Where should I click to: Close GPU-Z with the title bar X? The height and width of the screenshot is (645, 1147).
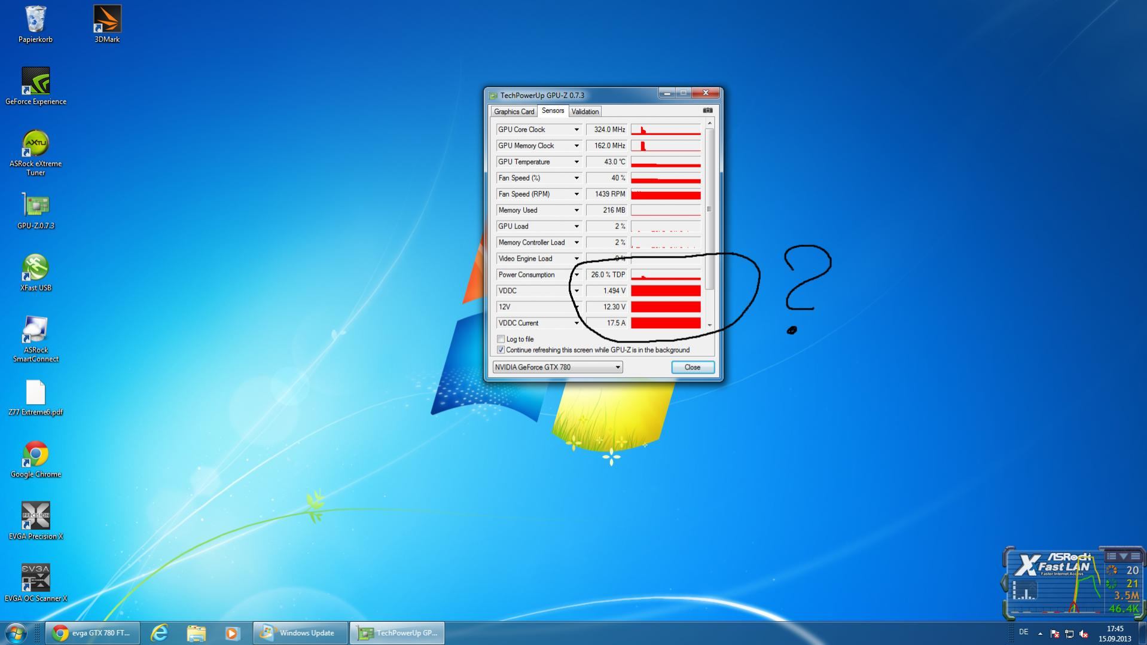[706, 93]
